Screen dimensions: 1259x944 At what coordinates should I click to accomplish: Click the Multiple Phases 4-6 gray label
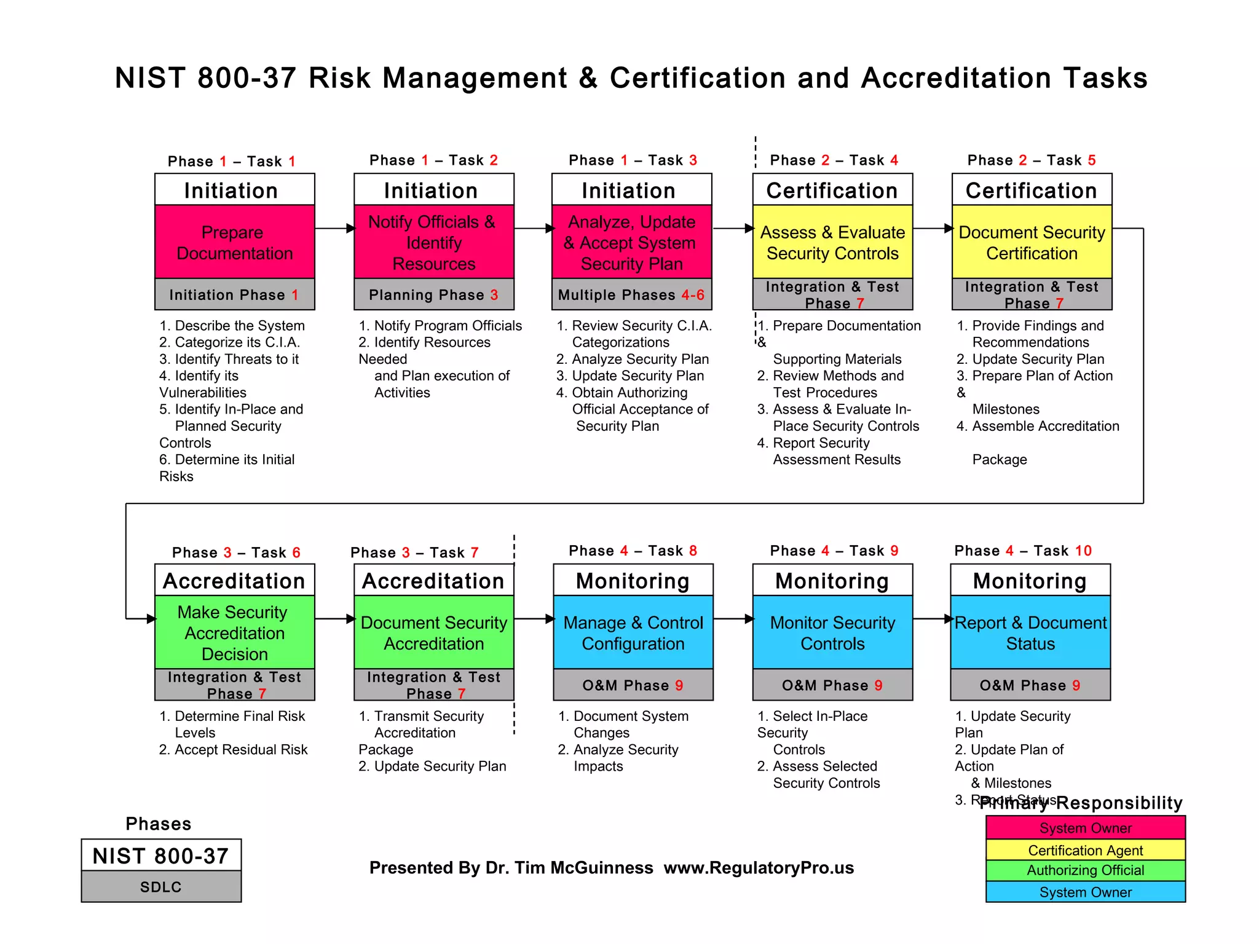click(631, 295)
